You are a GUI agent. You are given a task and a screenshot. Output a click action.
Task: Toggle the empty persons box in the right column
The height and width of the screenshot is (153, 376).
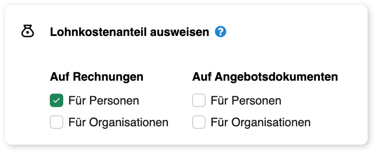pyautogui.click(x=199, y=100)
